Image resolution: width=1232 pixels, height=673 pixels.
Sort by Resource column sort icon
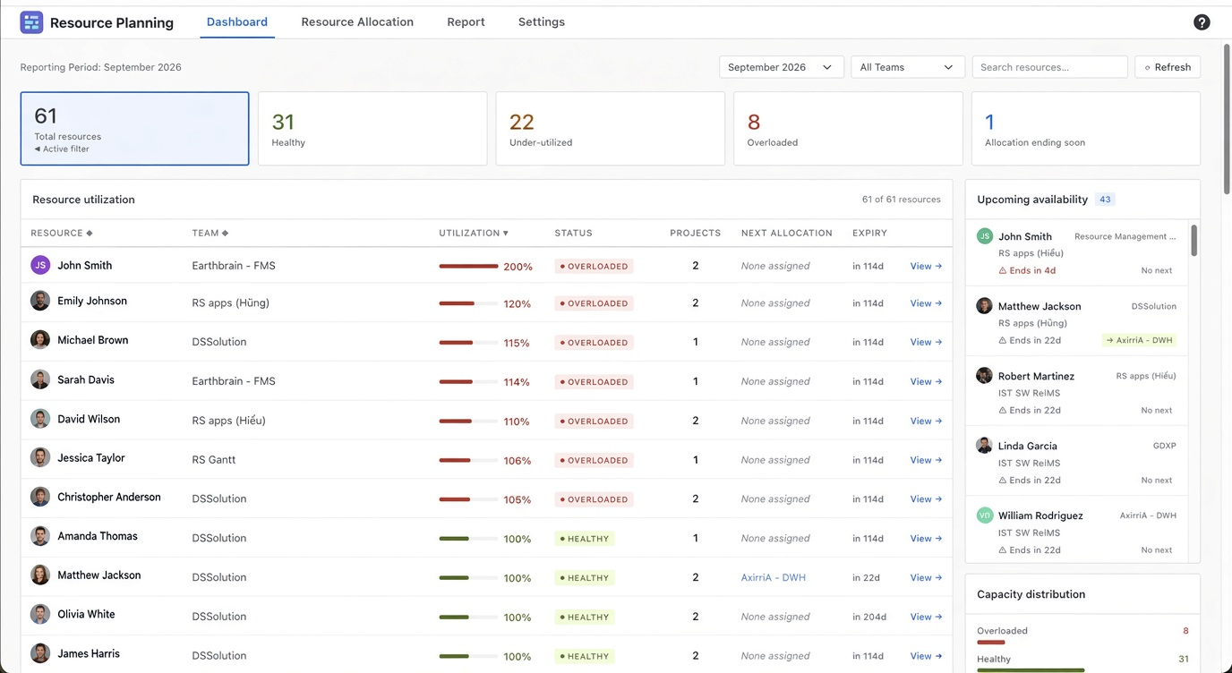pos(90,233)
